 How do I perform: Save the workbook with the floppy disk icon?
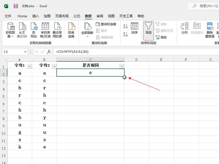16,6
